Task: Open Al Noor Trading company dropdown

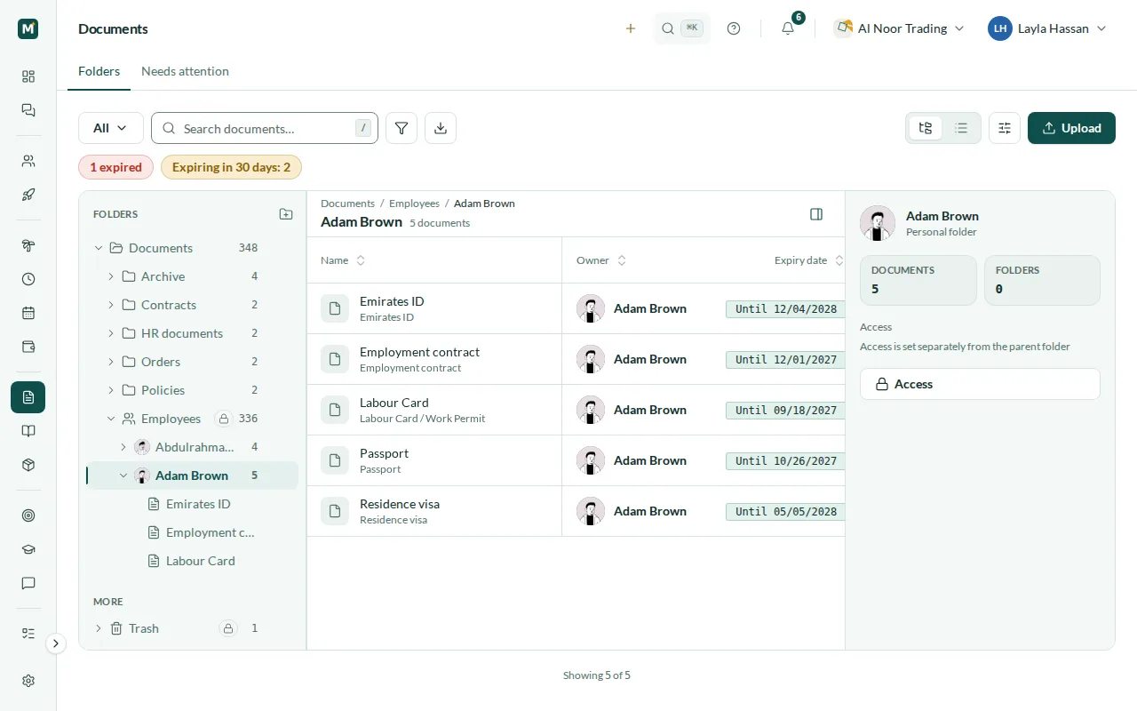Action: pyautogui.click(x=900, y=28)
